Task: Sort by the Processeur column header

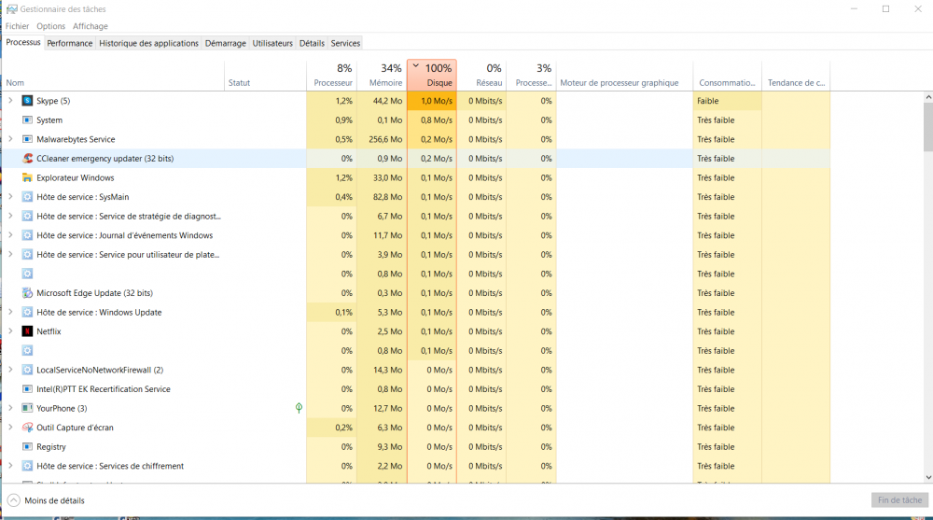Action: pyautogui.click(x=331, y=75)
